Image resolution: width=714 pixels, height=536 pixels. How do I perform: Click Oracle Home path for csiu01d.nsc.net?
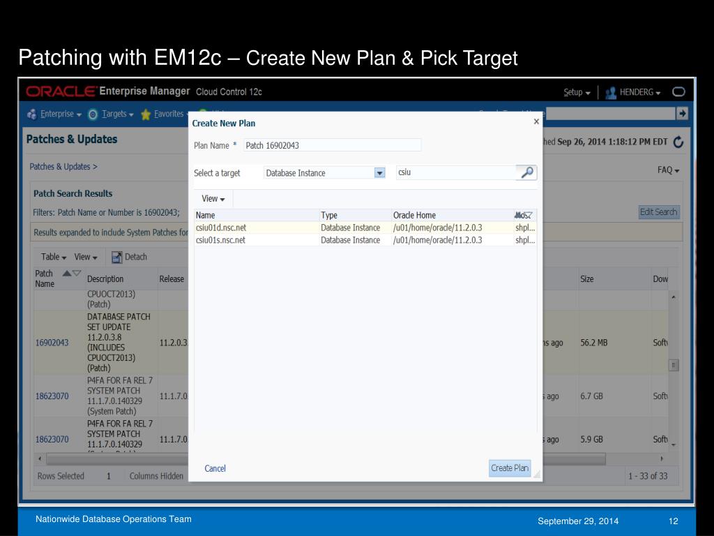[x=438, y=228]
